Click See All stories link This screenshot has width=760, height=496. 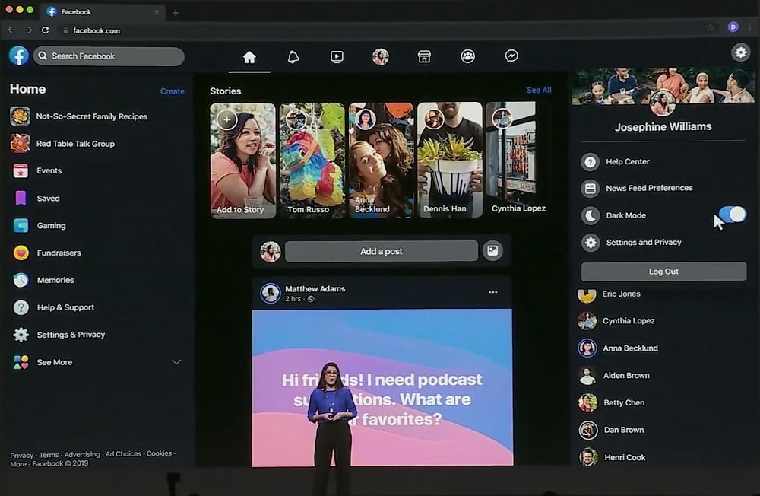pyautogui.click(x=539, y=91)
